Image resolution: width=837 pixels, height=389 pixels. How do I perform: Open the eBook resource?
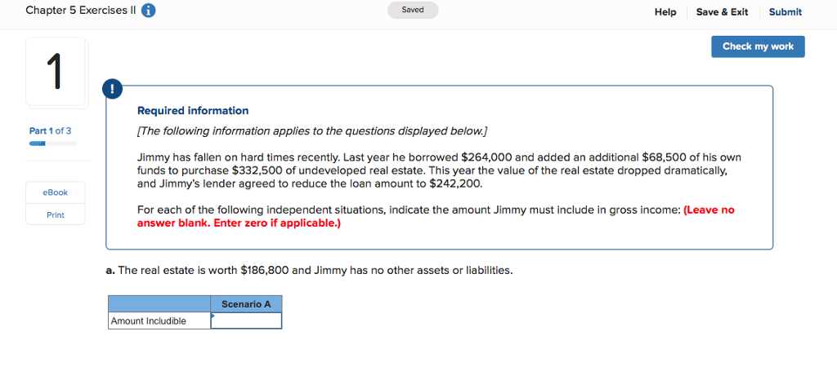56,192
